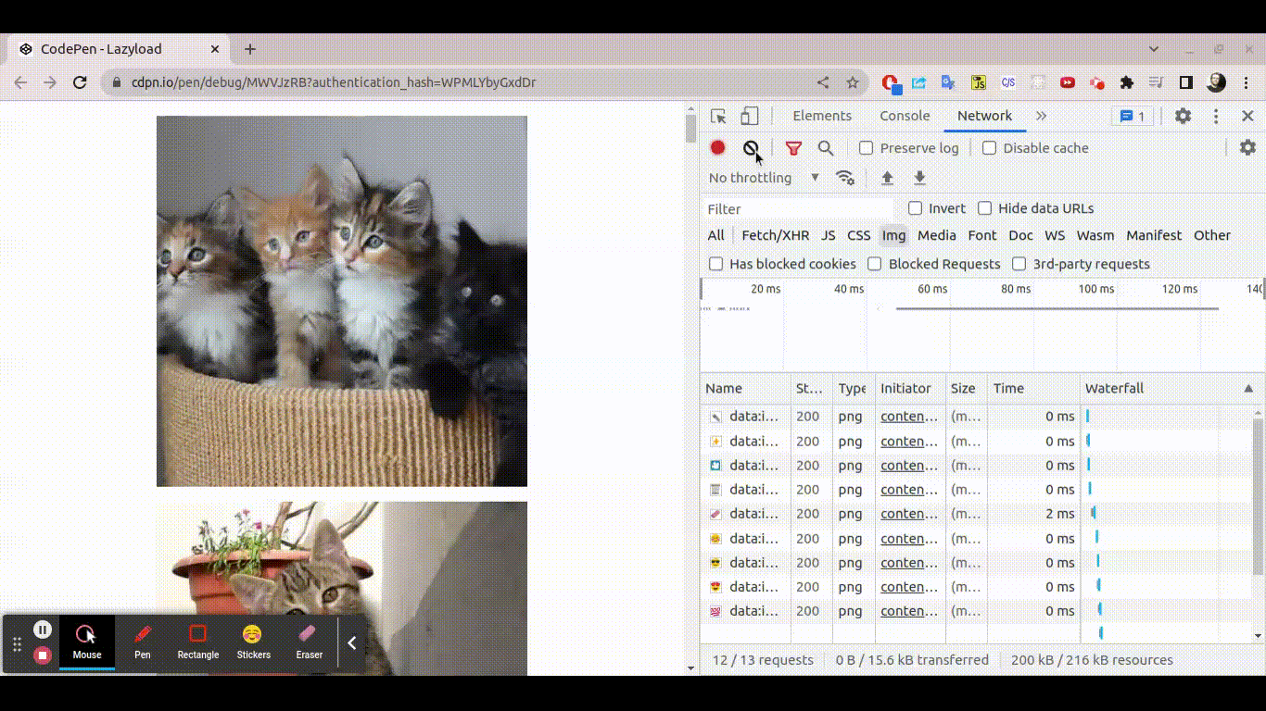
Task: Check Blocked Requests checkbox
Action: tap(874, 264)
